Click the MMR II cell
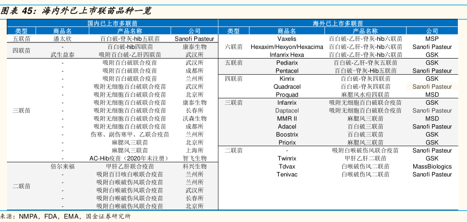The image size is (467, 222). click(x=287, y=118)
